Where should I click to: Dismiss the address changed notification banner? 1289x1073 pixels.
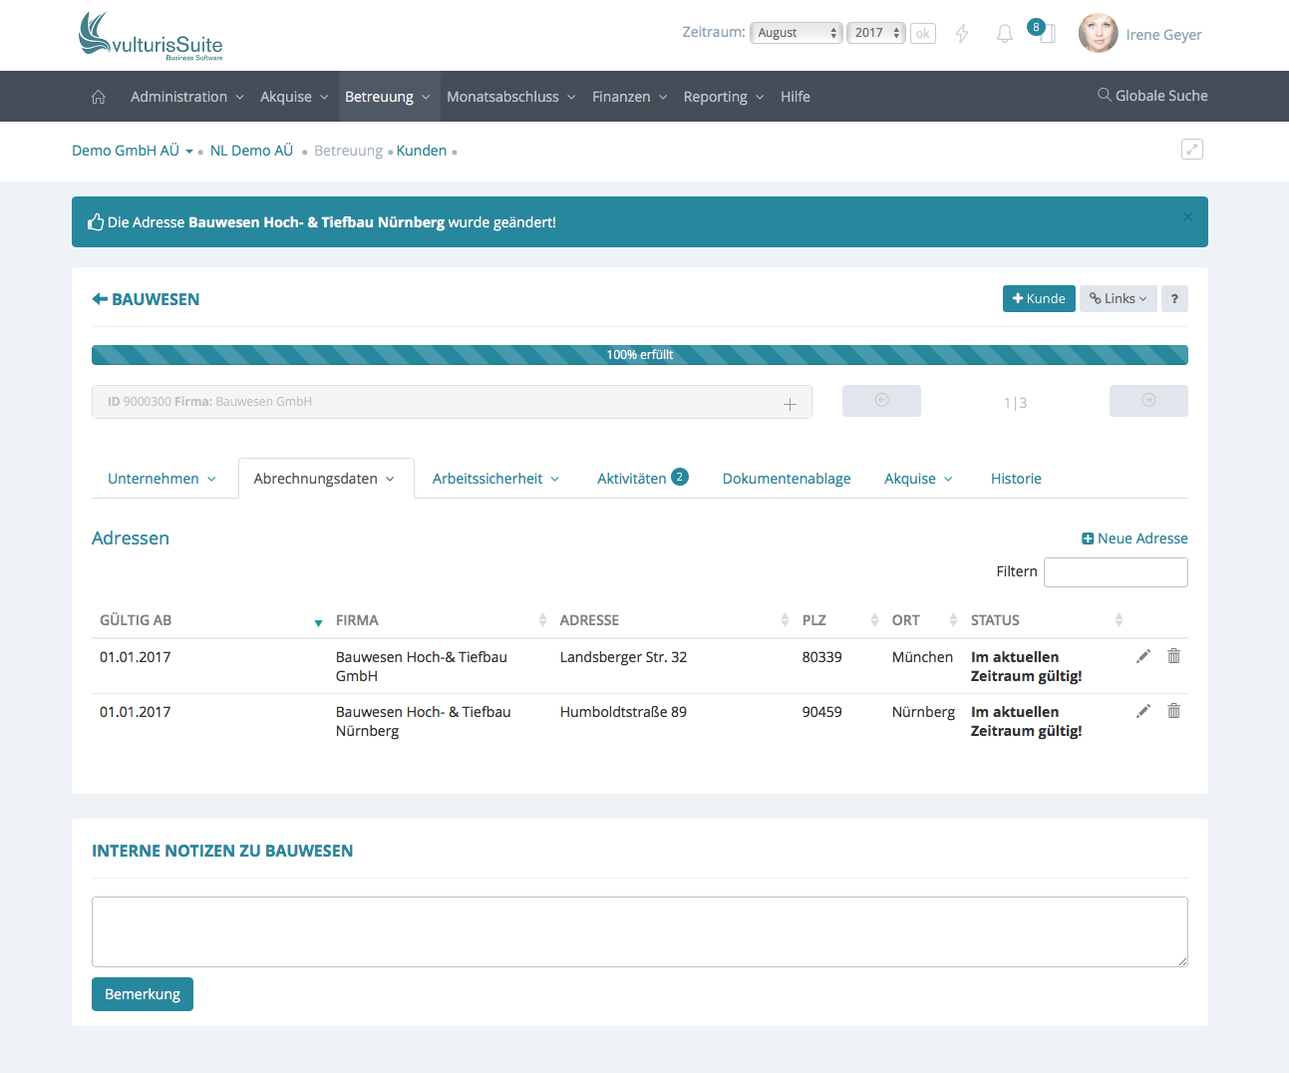click(x=1186, y=217)
